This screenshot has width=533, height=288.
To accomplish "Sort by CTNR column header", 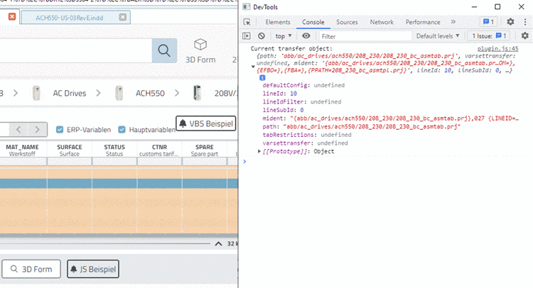I will 159,150.
